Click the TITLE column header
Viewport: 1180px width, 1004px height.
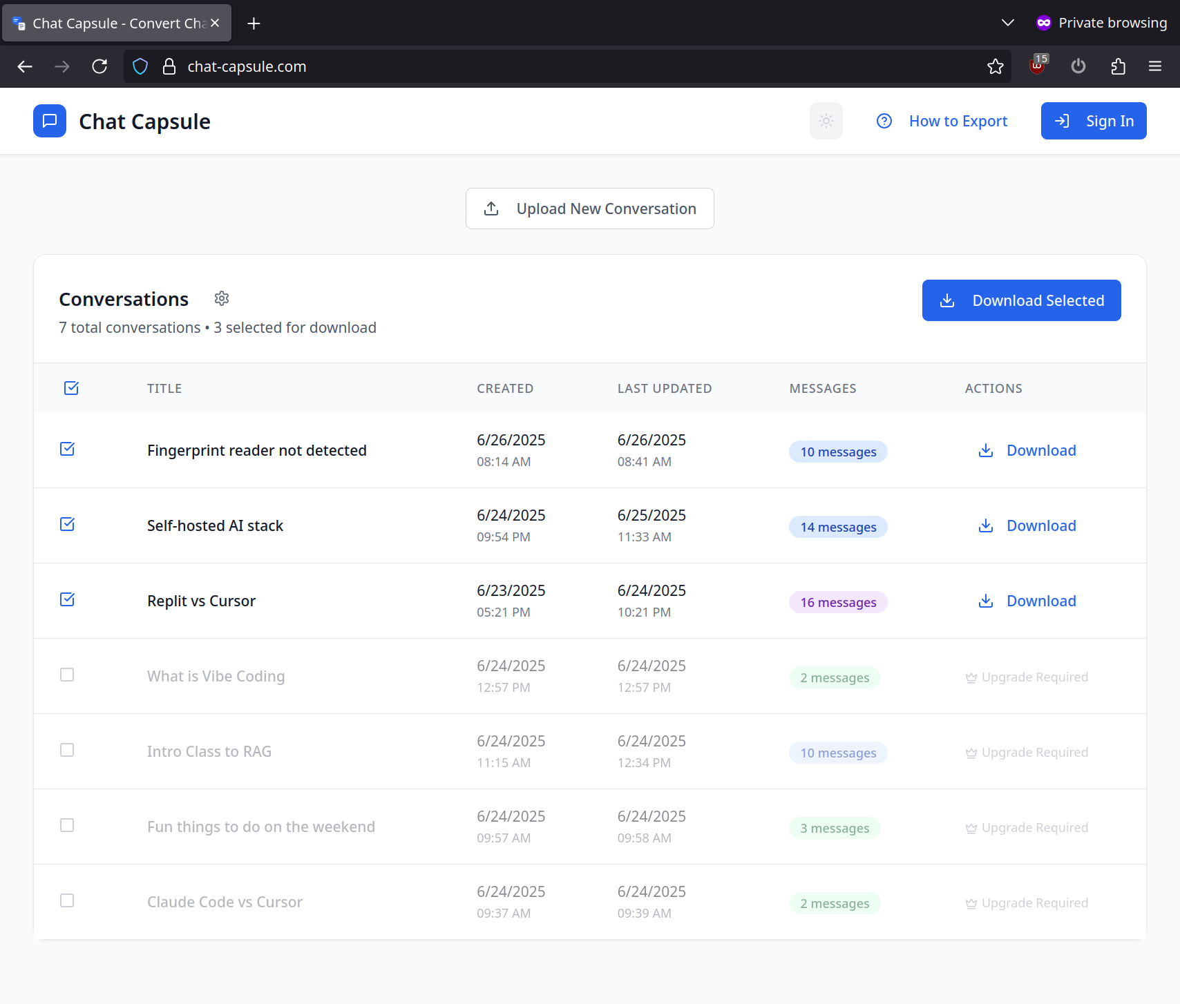click(164, 388)
